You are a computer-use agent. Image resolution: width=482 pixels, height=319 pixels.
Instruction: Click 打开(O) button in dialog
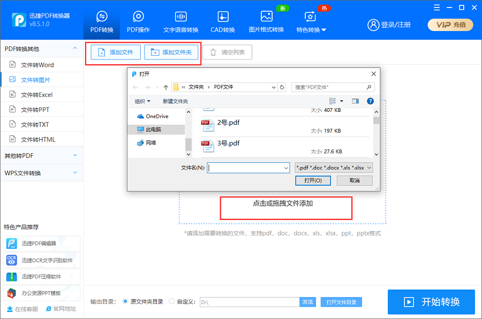(x=313, y=180)
